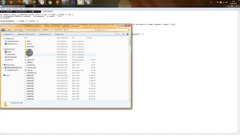The image size is (240, 135).
Task: Select the NationMsz folder
Action: (30, 46)
